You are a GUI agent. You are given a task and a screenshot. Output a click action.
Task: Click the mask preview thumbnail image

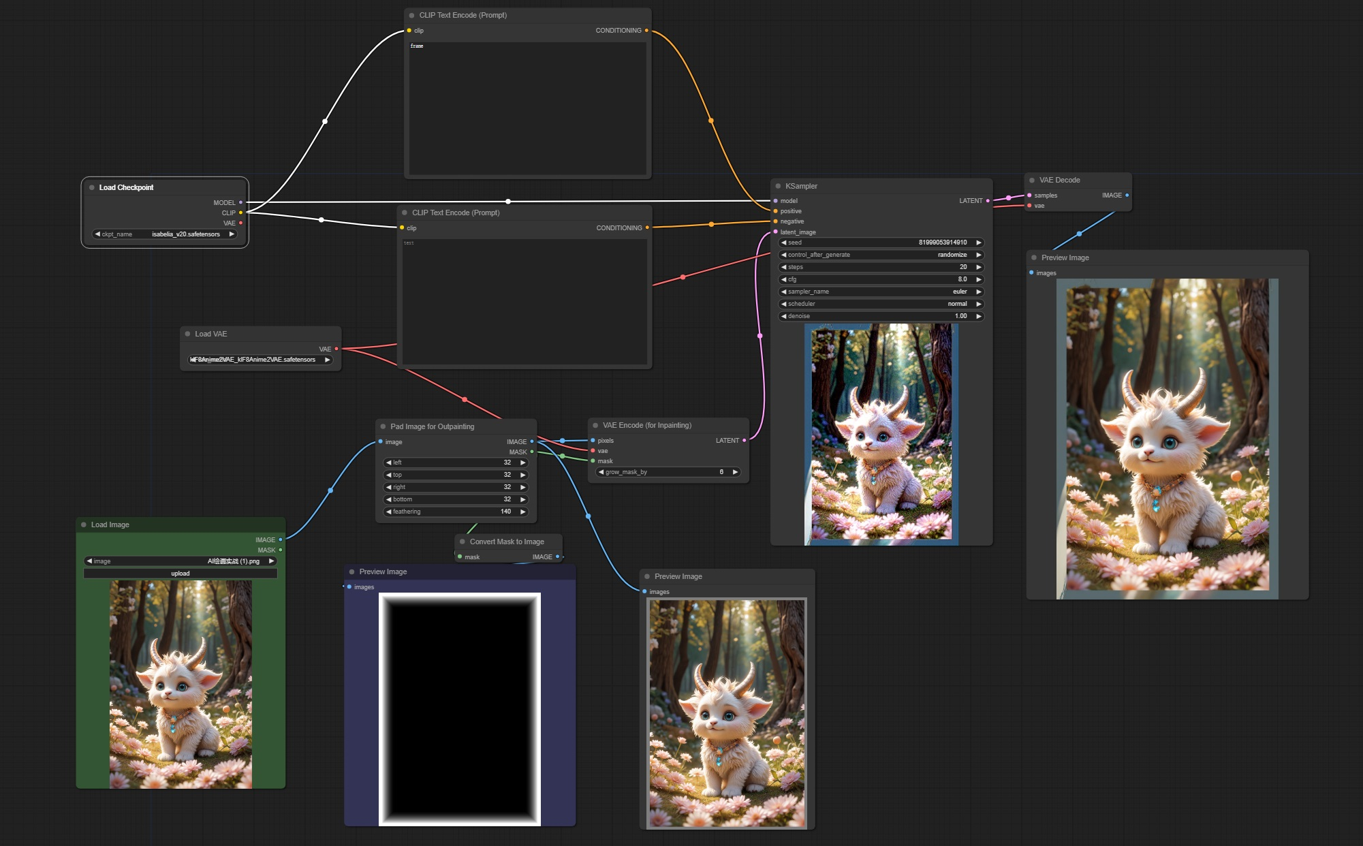click(460, 708)
